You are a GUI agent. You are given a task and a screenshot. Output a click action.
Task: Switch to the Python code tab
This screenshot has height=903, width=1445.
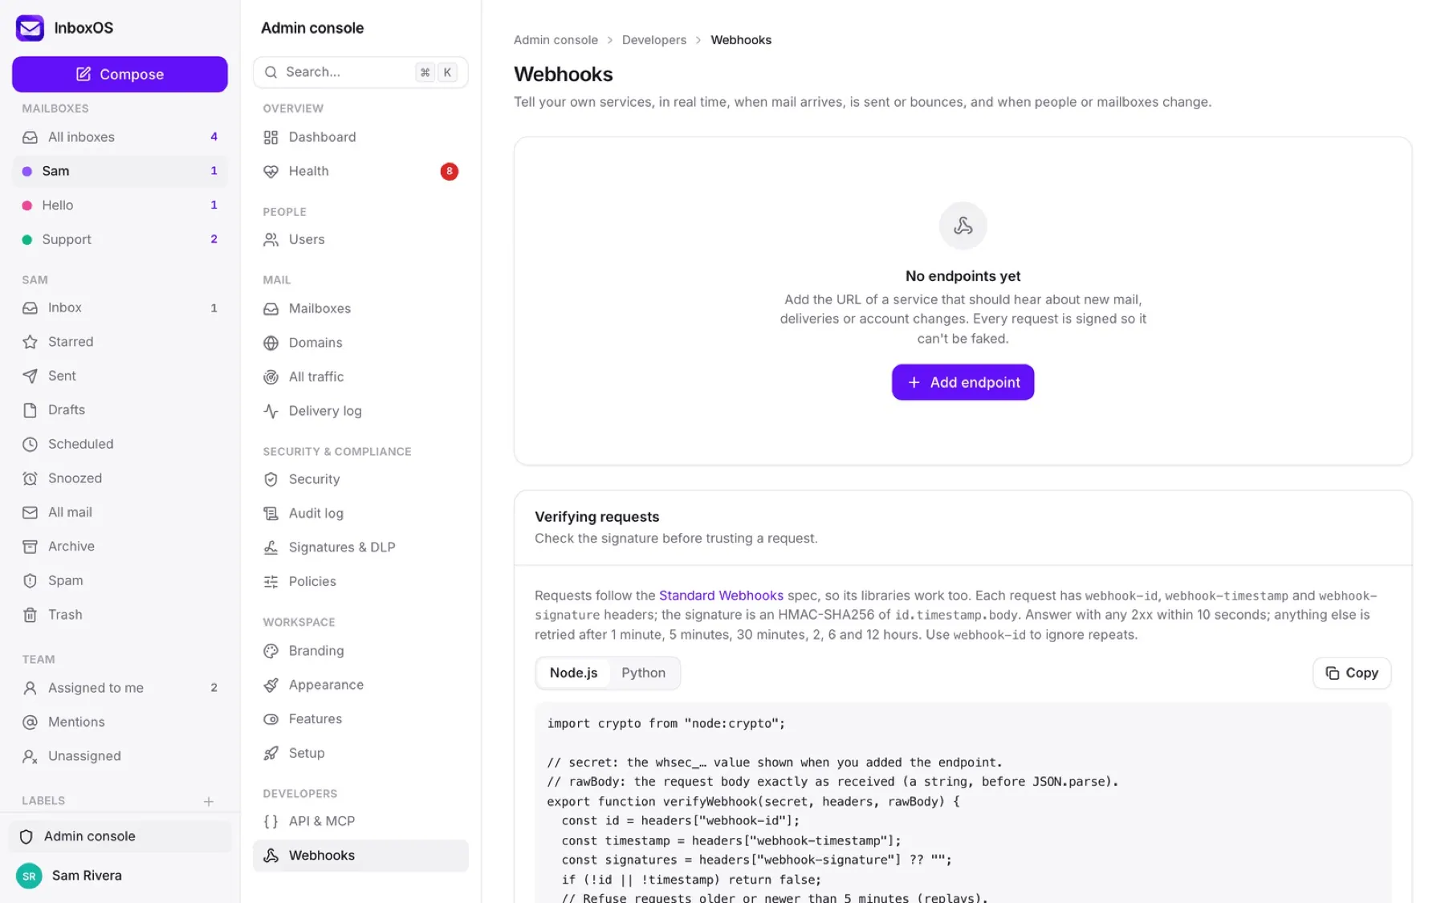[x=643, y=673]
